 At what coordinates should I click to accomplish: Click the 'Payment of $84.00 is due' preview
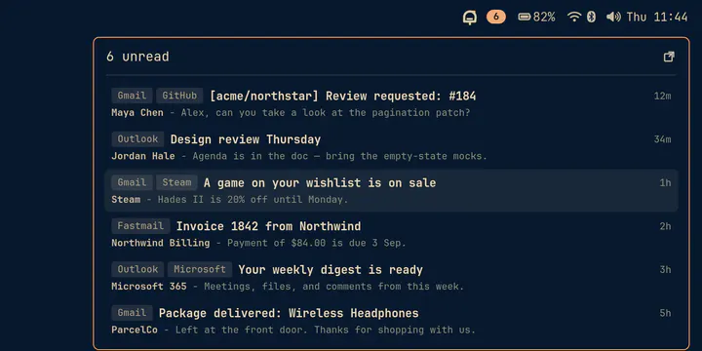pyautogui.click(x=317, y=243)
